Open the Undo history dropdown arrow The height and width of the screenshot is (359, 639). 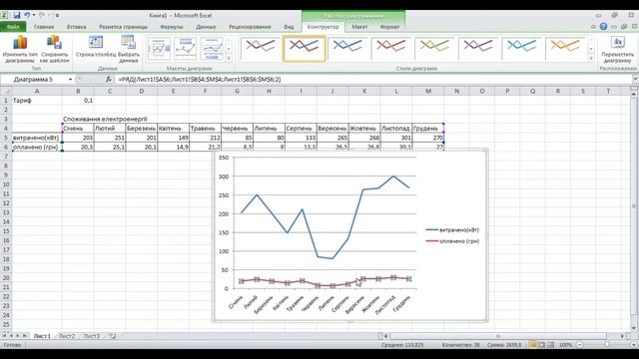pos(34,16)
